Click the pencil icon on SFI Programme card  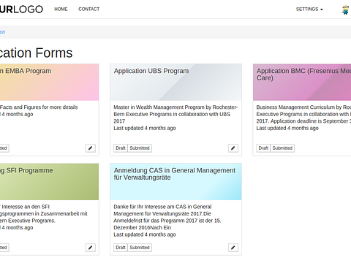[x=91, y=248]
